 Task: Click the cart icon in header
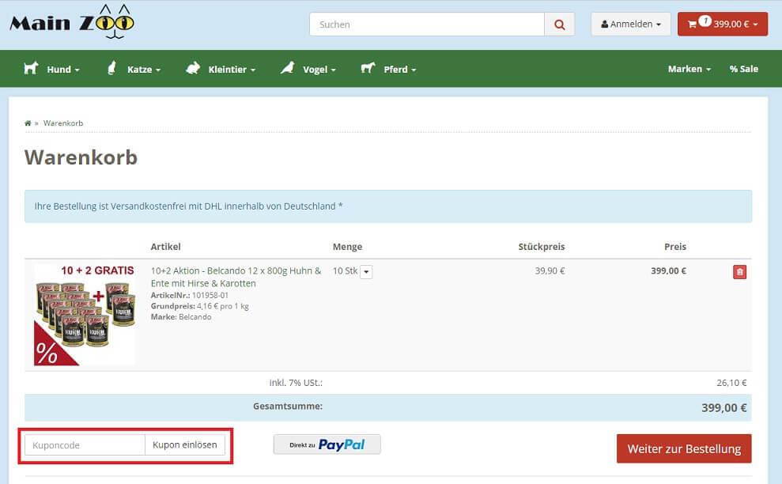pyautogui.click(x=692, y=24)
